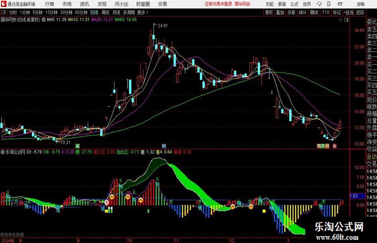Select the 周线 weekly tab
The image size is (377, 243).
105,12
